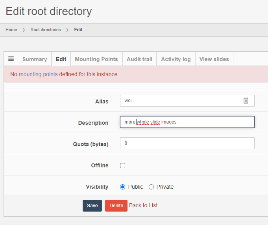Open the mounting points link in alert
The image size is (268, 225).
click(38, 74)
